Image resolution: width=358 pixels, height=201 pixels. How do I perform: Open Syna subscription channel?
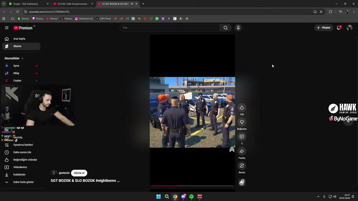click(21, 66)
